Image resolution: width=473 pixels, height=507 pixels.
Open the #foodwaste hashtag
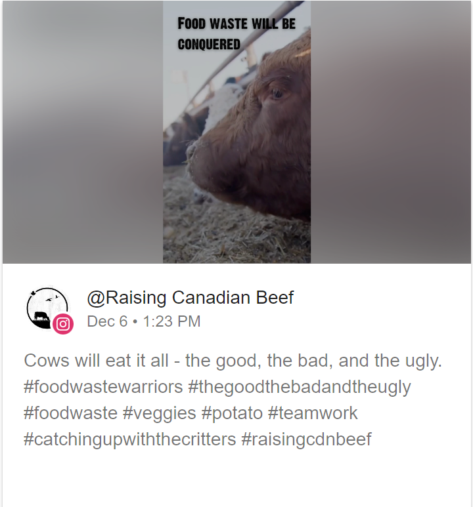pos(70,413)
